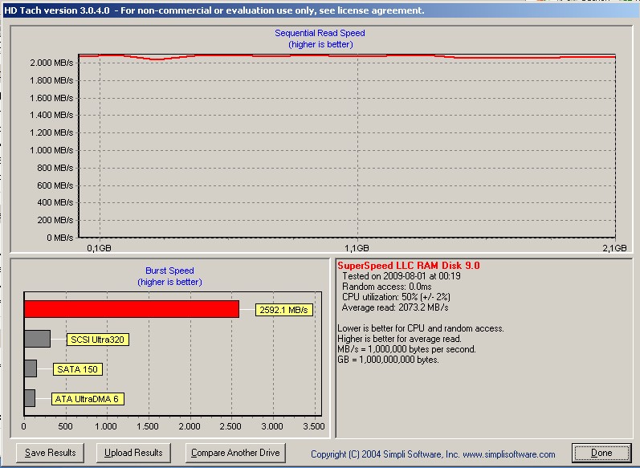
Task: Select the SuperSpeed LLC RAM Disk 9.0 heading
Action: click(409, 266)
